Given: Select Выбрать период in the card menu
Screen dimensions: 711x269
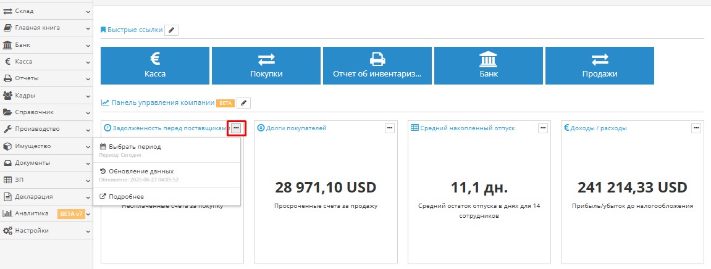Looking at the screenshot, I should click(135, 147).
